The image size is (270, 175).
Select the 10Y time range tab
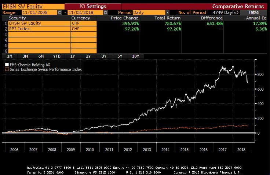click(x=135, y=56)
